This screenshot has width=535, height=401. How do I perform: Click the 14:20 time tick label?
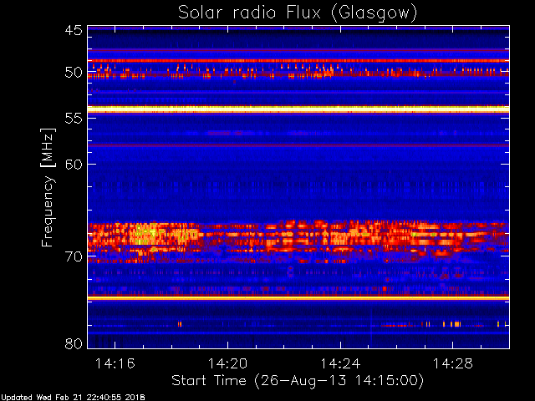[227, 363]
